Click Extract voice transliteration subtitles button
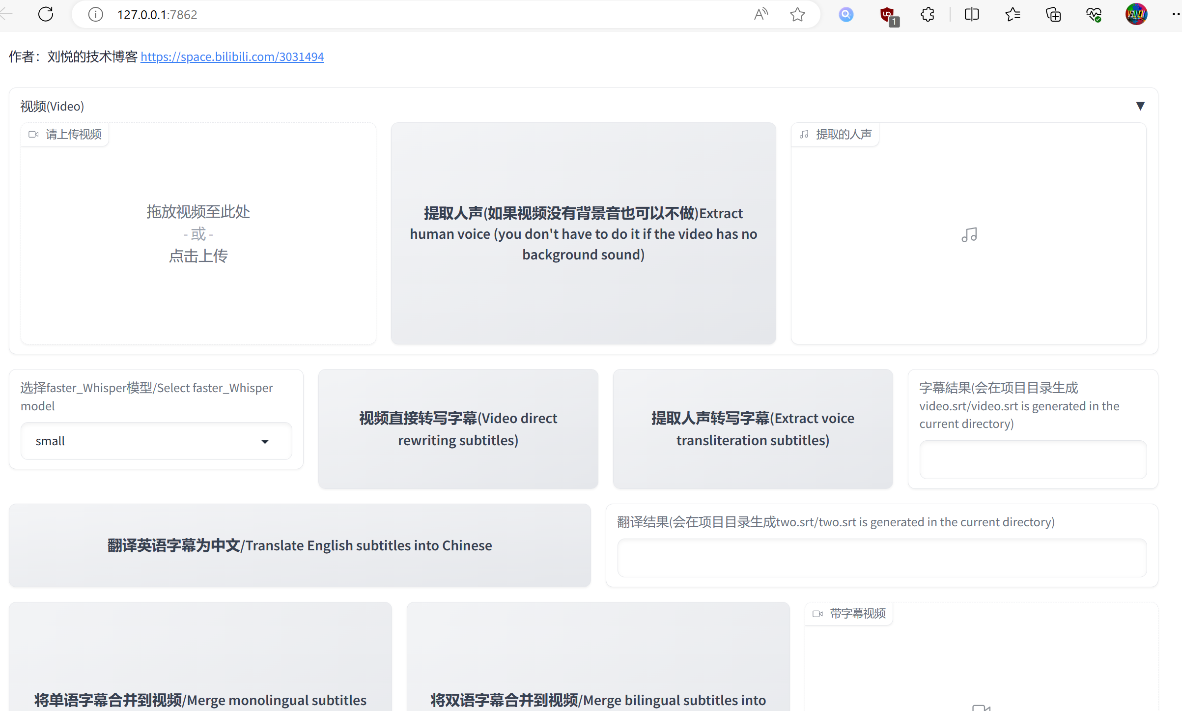Image resolution: width=1182 pixels, height=711 pixels. tap(753, 429)
